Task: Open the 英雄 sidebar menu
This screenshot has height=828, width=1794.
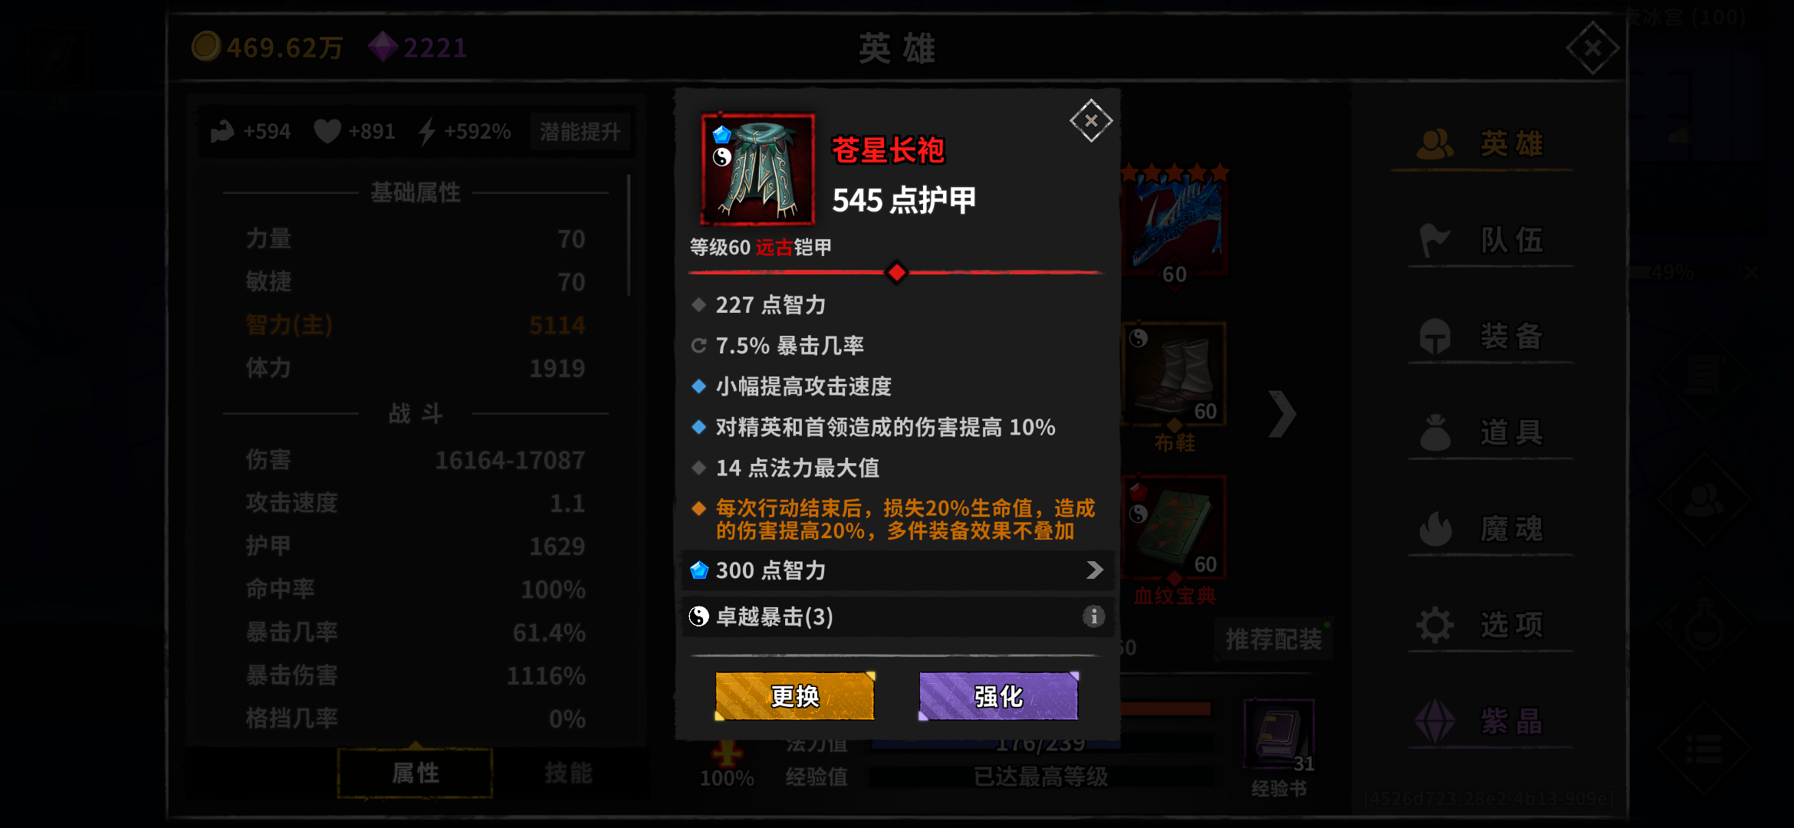Action: (x=1482, y=143)
